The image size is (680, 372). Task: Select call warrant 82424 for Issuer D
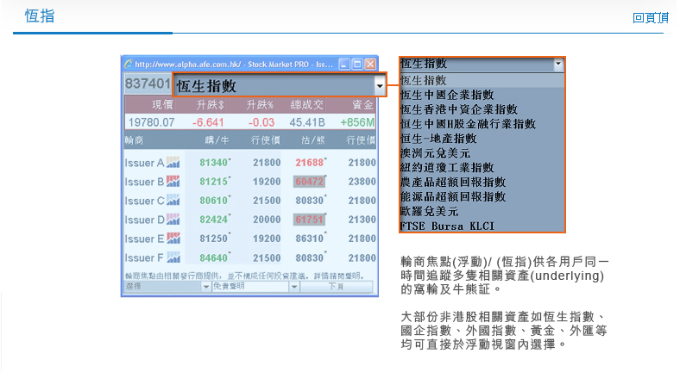[214, 220]
